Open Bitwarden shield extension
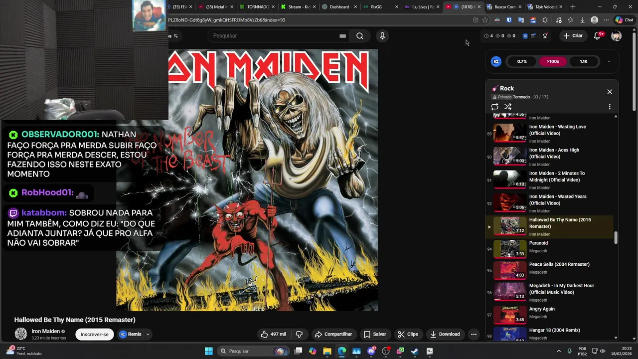The image size is (638, 359). pos(509,20)
